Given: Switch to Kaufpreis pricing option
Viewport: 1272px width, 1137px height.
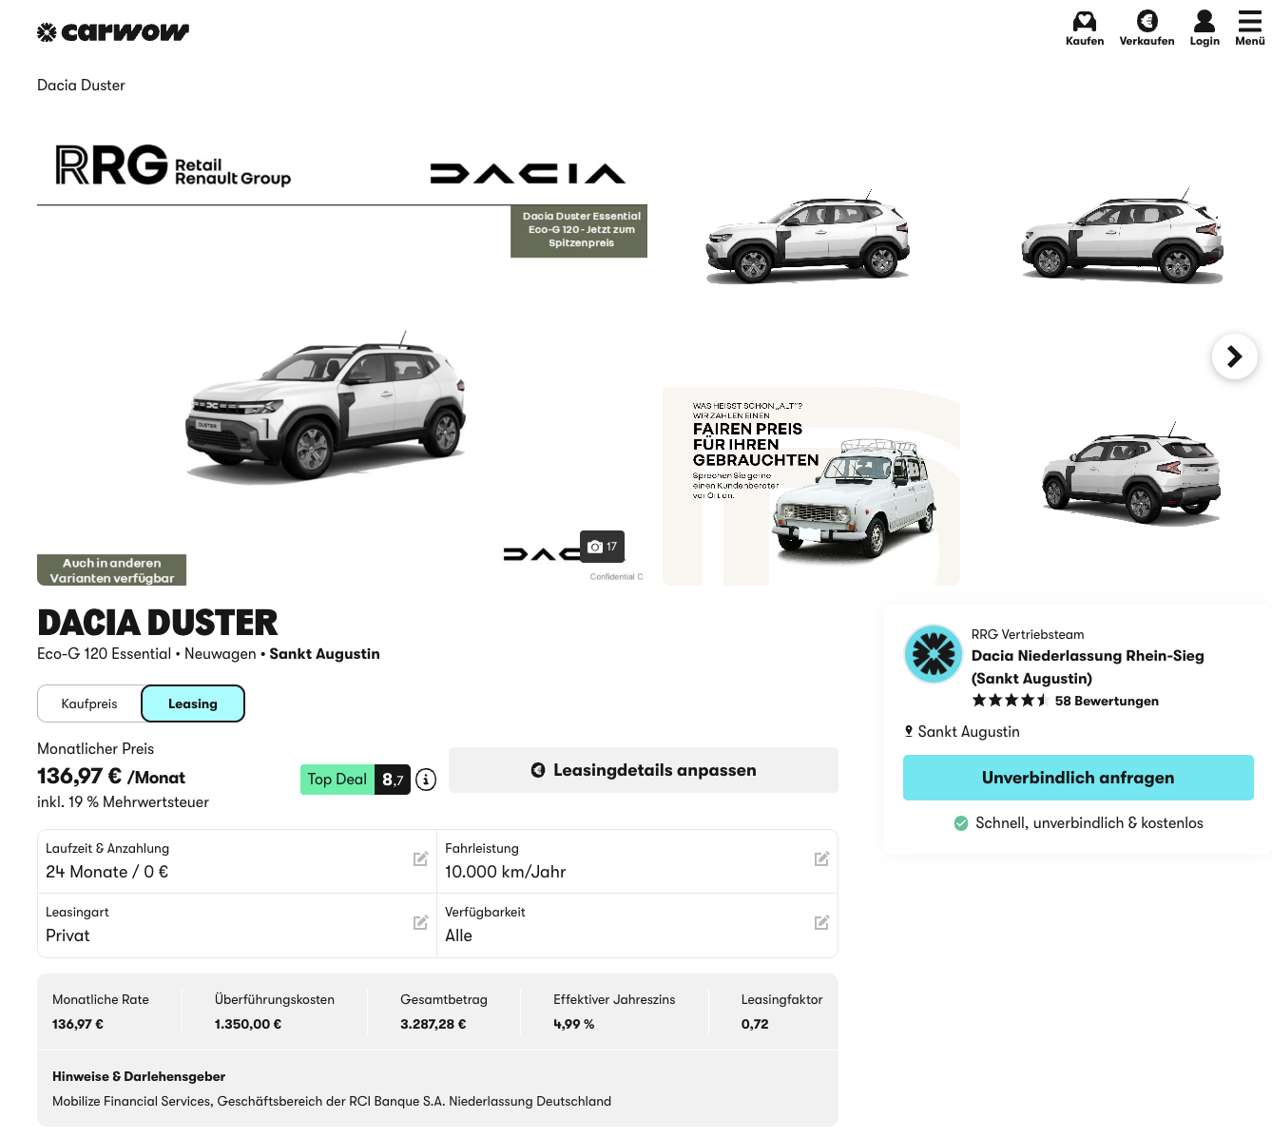Looking at the screenshot, I should 89,703.
